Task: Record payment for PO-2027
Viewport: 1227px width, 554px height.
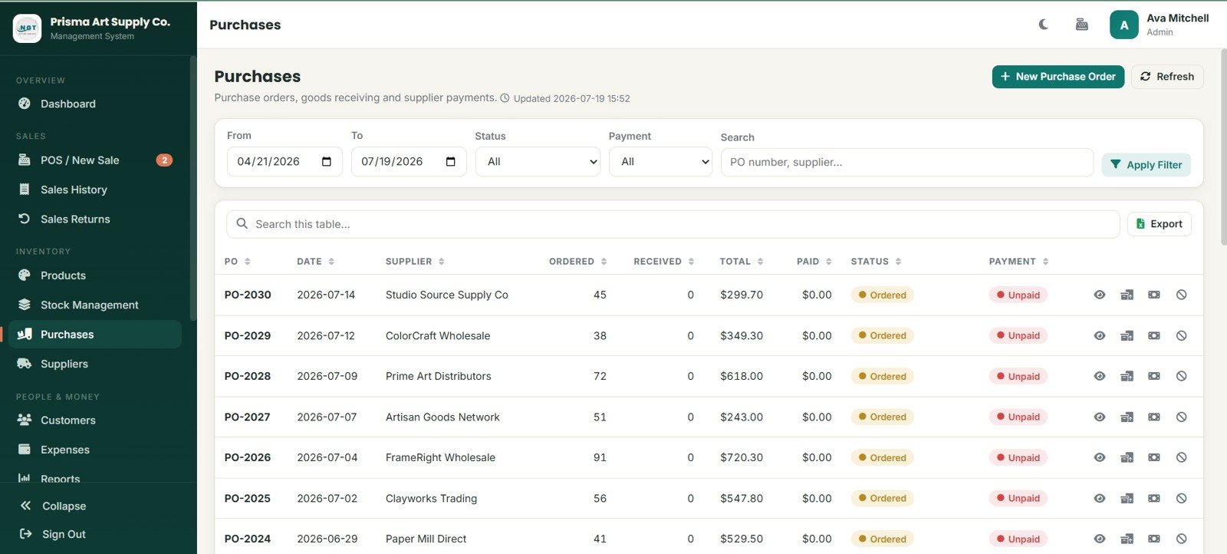Action: click(x=1154, y=417)
